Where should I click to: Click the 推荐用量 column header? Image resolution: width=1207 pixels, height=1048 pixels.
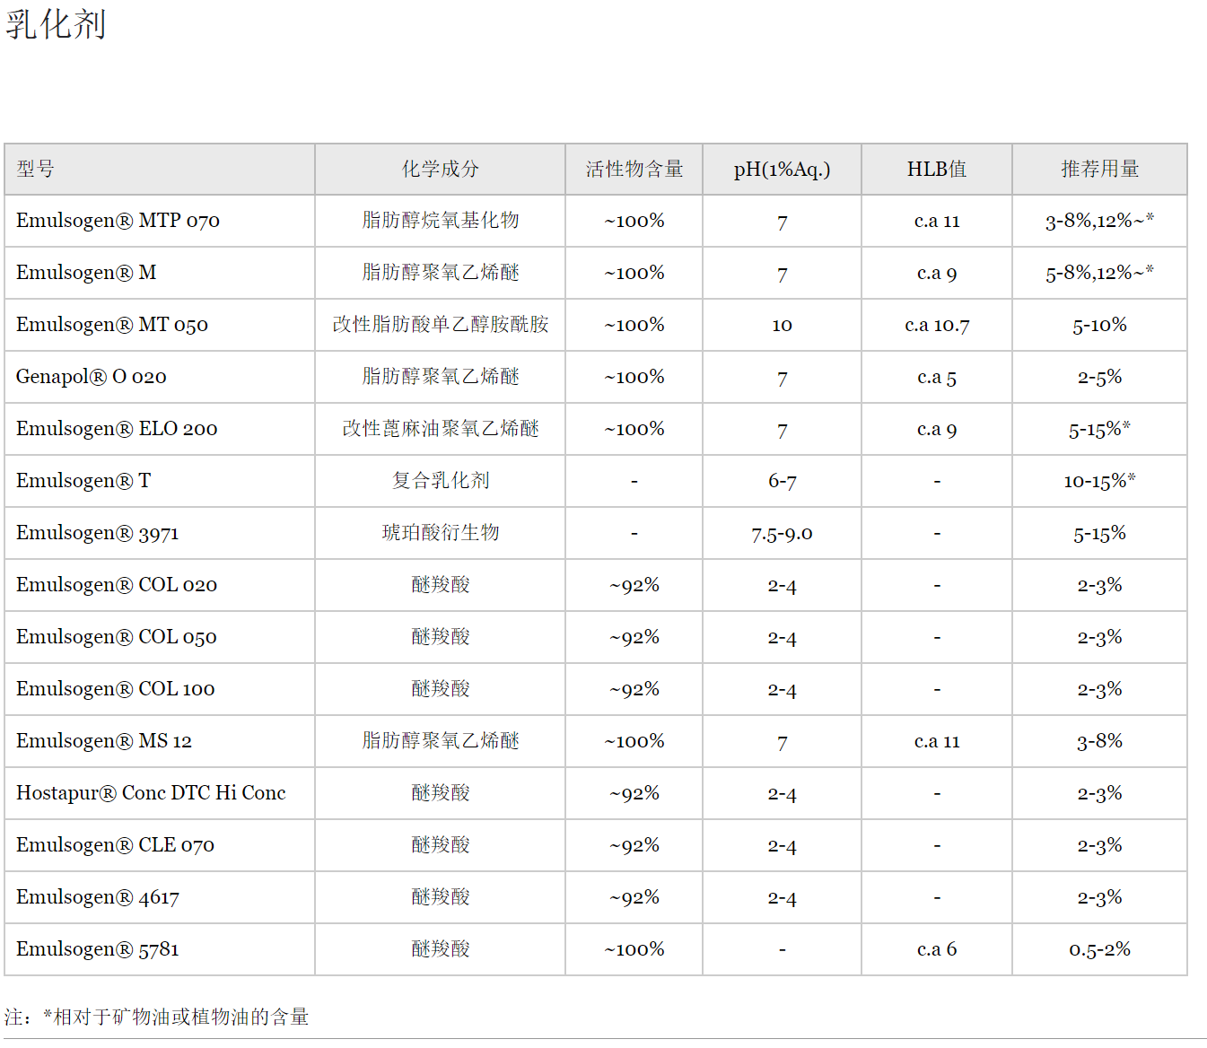1098,169
